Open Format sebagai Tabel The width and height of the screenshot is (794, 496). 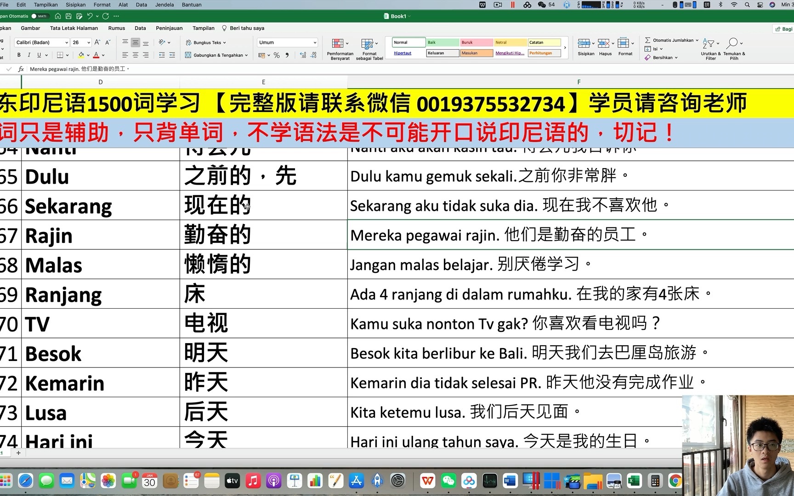pos(369,49)
